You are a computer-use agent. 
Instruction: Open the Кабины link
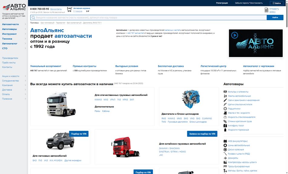click(106, 111)
